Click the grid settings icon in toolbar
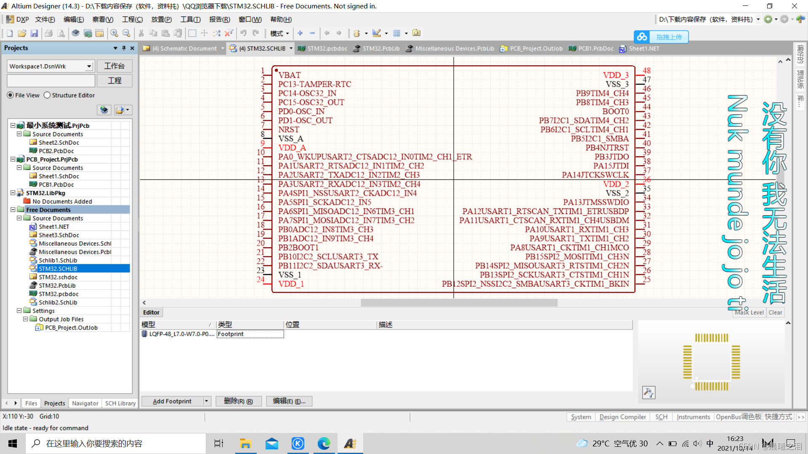 click(396, 33)
